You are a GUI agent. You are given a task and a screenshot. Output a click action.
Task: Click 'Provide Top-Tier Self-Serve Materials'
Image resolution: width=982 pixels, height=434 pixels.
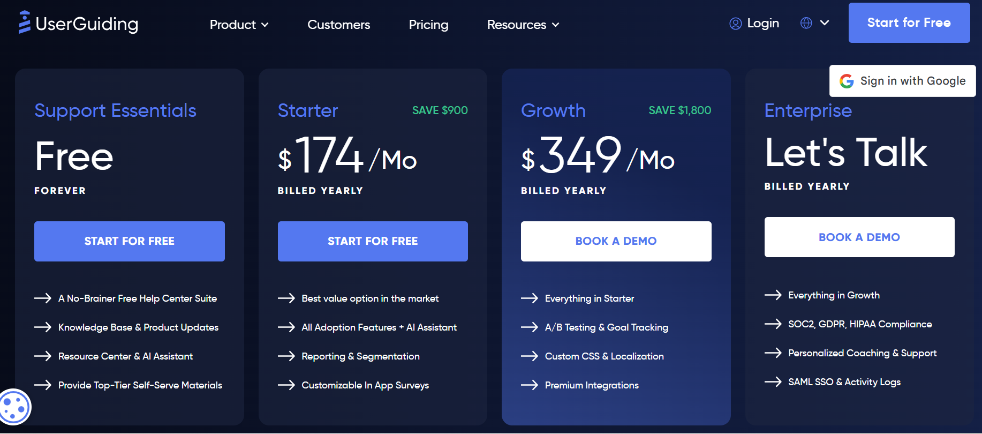point(140,385)
